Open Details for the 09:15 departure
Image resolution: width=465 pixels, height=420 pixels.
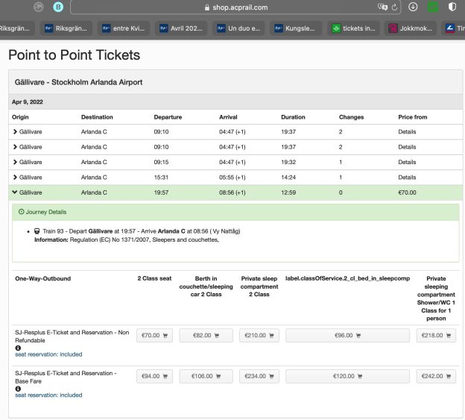click(407, 162)
